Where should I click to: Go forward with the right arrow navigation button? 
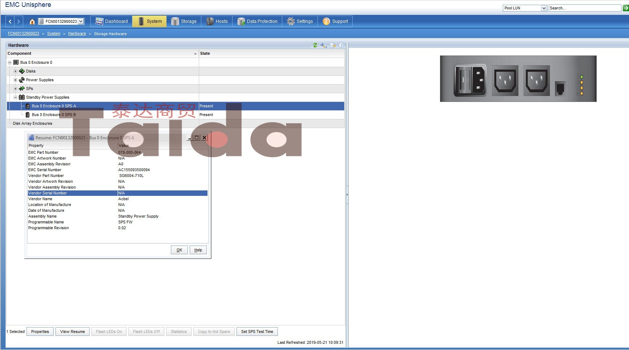(18, 21)
